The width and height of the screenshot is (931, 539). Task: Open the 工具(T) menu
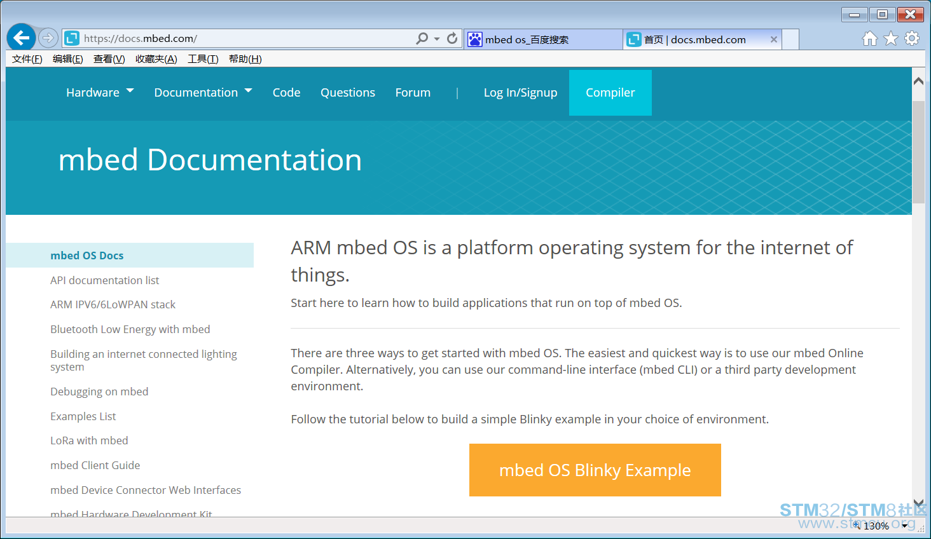point(203,59)
